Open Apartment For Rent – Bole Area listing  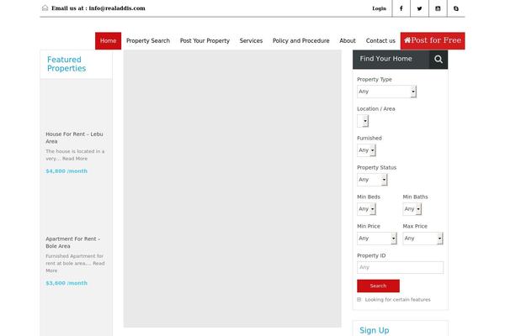(72, 243)
